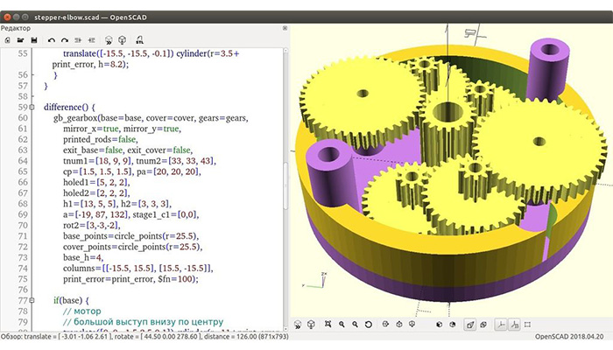The width and height of the screenshot is (613, 350).
Task: Toggle perspective projection view
Action: pyautogui.click(x=470, y=324)
